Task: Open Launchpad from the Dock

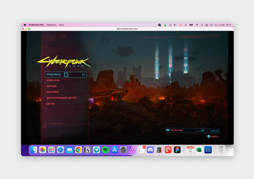Action: 51,150
